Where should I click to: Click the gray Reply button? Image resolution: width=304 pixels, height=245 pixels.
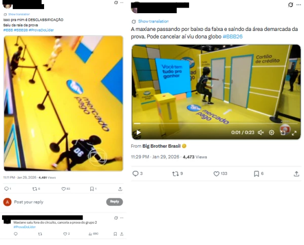point(115,202)
